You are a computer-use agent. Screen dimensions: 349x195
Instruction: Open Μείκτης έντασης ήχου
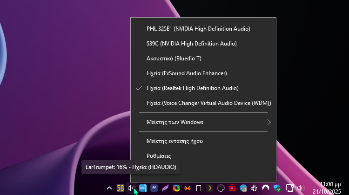174,141
